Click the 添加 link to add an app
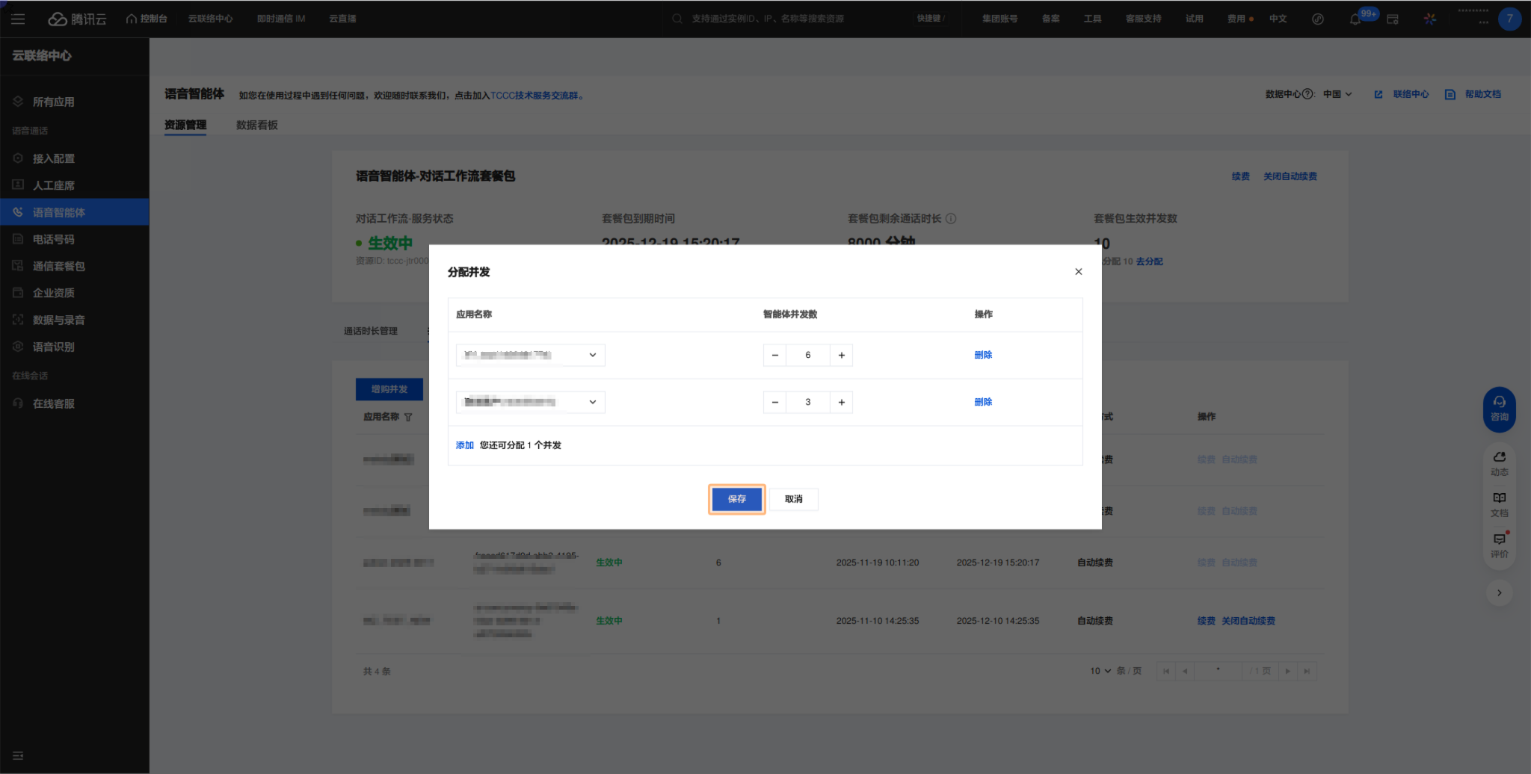 (464, 445)
